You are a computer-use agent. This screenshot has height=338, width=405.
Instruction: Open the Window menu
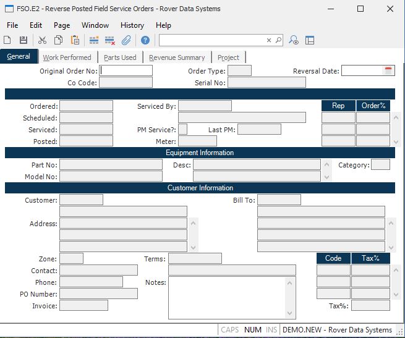point(95,25)
